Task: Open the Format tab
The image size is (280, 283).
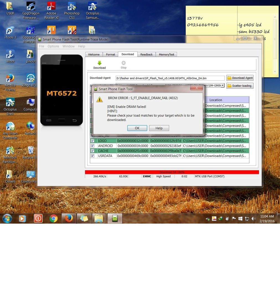Action: (x=111, y=54)
